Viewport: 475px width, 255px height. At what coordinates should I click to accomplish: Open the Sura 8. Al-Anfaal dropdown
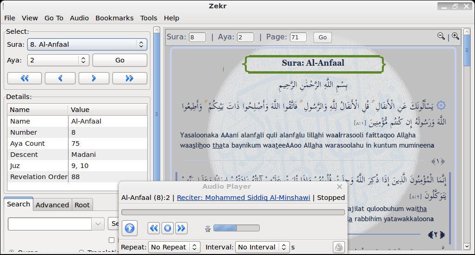[87, 44]
